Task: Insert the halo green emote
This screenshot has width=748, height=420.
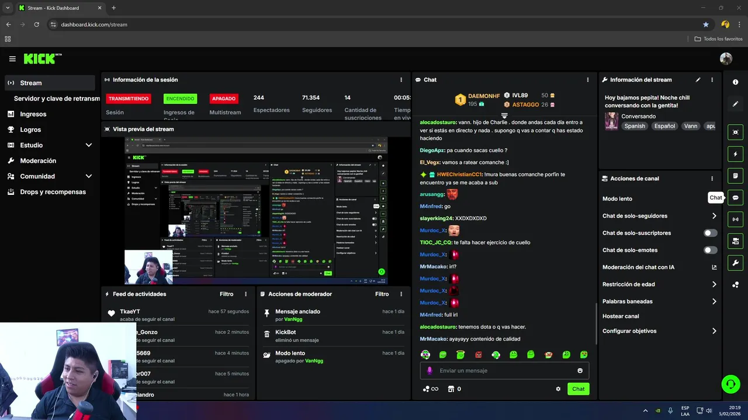Action: [460, 355]
